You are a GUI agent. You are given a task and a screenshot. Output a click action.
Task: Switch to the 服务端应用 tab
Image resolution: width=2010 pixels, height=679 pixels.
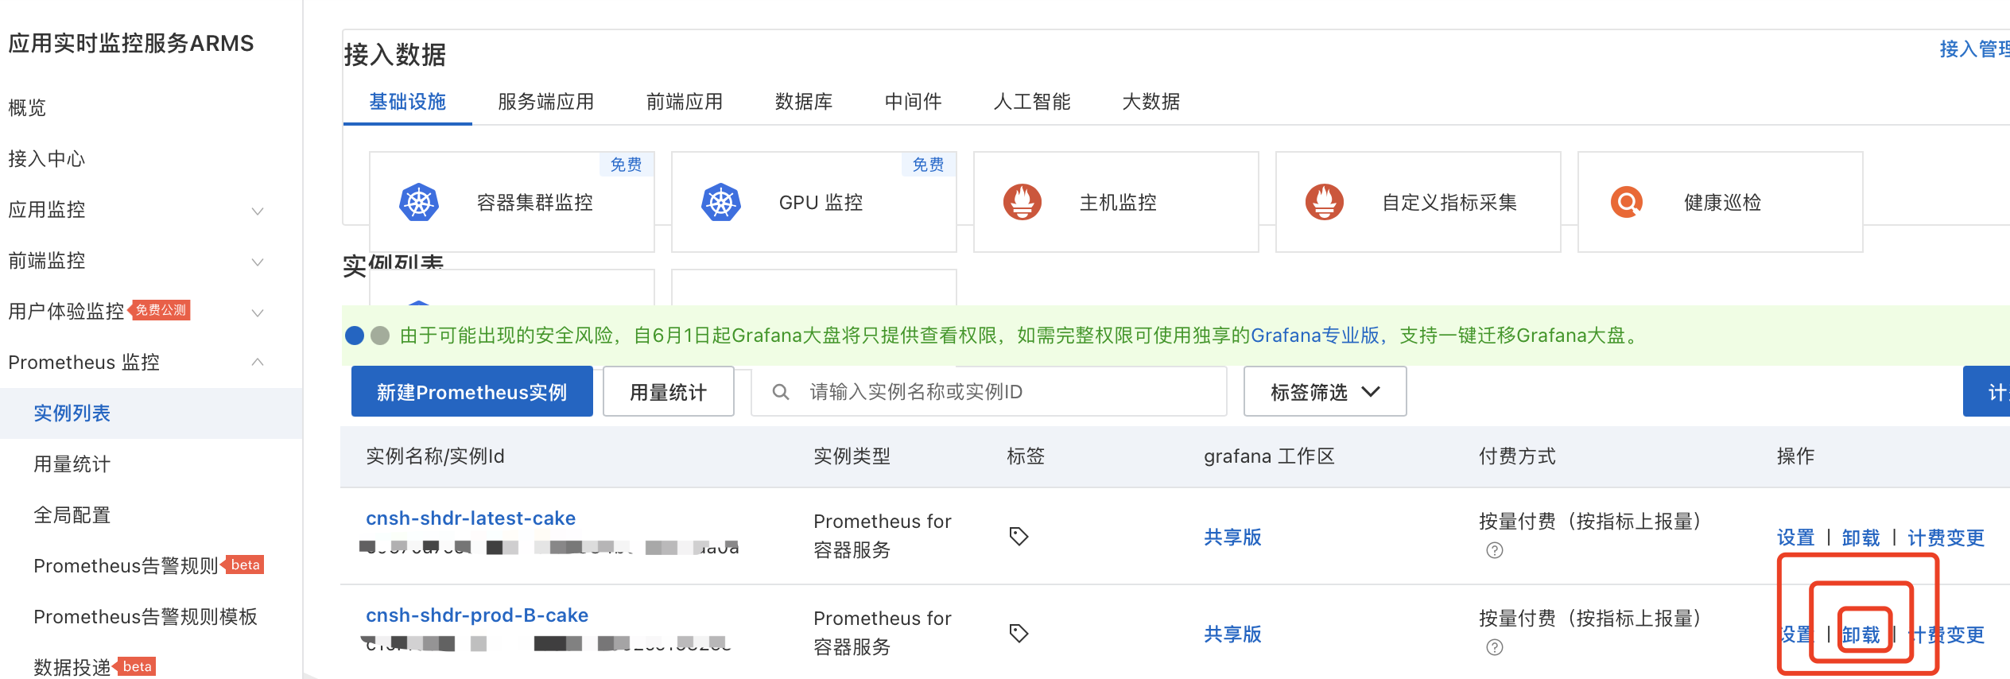click(545, 102)
